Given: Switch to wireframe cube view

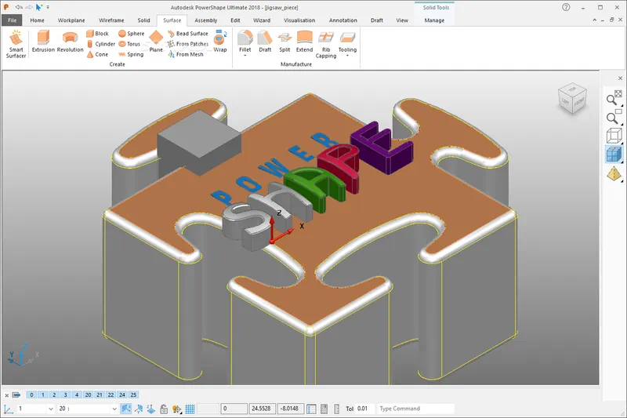Looking at the screenshot, I should click(614, 136).
